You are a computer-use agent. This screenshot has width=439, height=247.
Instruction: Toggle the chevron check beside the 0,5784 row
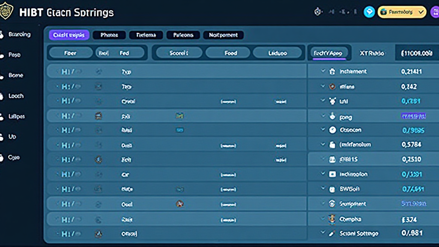tap(323, 145)
